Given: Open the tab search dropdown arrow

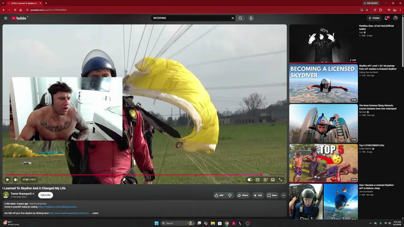Looking at the screenshot, I should point(3,3).
